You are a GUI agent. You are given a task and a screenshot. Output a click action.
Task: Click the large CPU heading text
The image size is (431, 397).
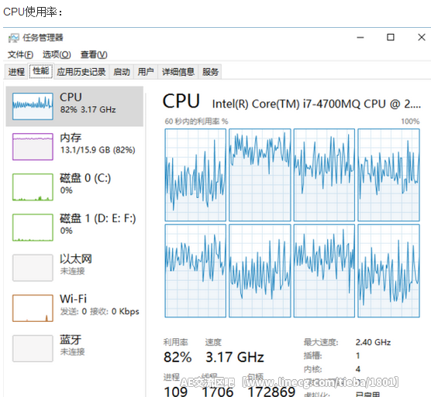pyautogui.click(x=181, y=101)
